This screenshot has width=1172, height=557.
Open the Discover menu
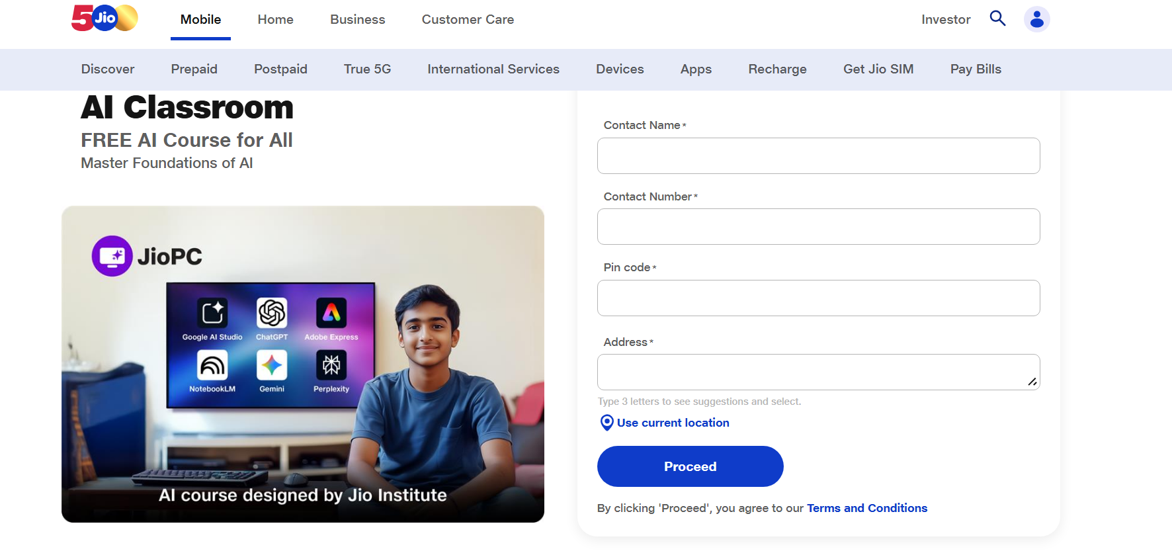coord(108,69)
